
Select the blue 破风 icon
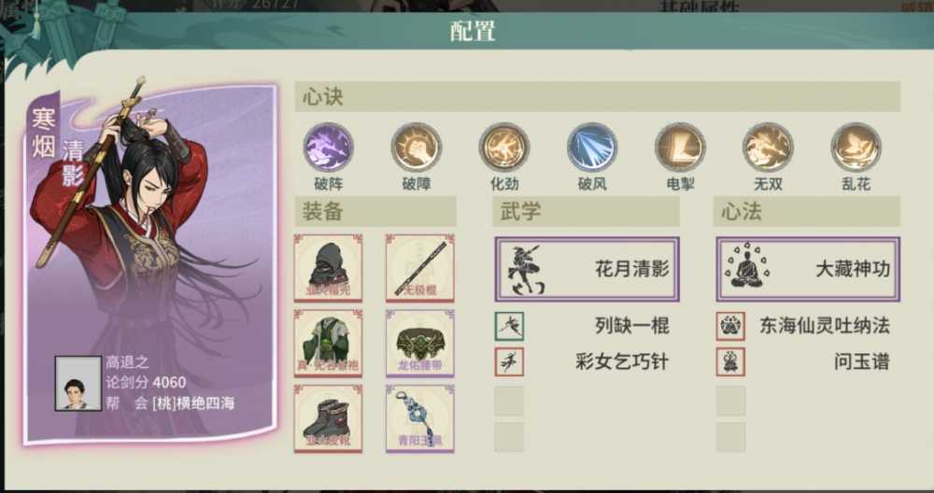tap(592, 148)
